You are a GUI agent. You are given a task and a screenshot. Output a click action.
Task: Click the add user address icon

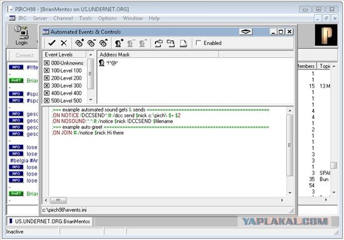click(119, 43)
